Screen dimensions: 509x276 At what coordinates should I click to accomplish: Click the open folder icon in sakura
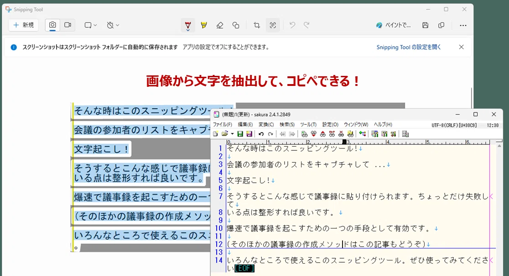pos(225,134)
